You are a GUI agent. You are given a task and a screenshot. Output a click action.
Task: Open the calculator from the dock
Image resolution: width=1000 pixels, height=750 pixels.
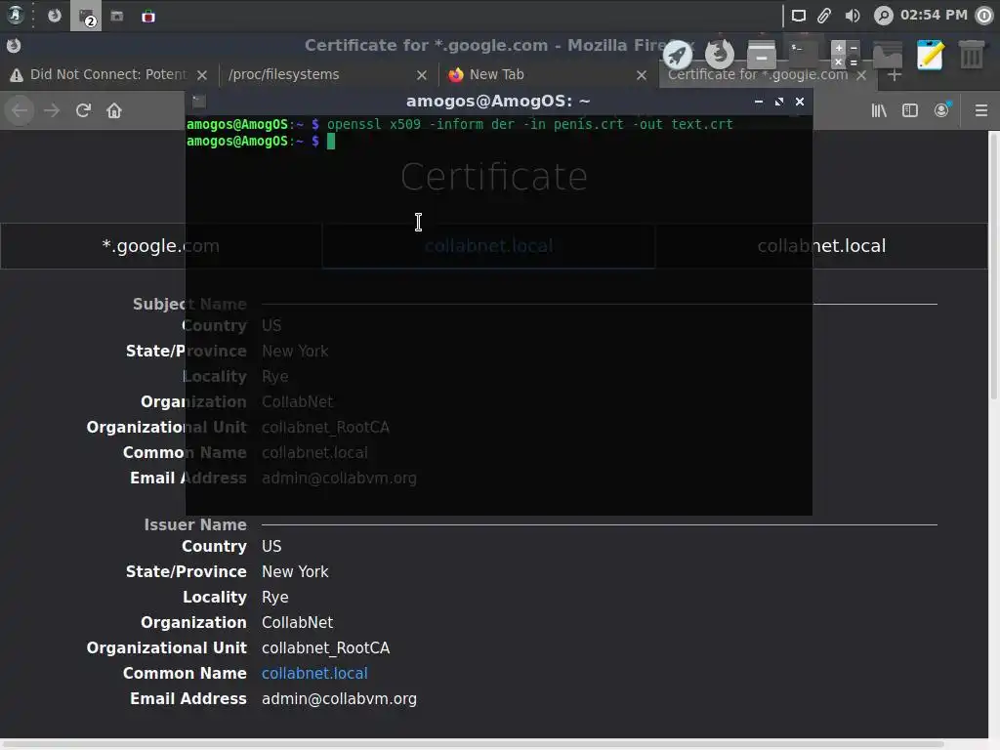pos(846,55)
